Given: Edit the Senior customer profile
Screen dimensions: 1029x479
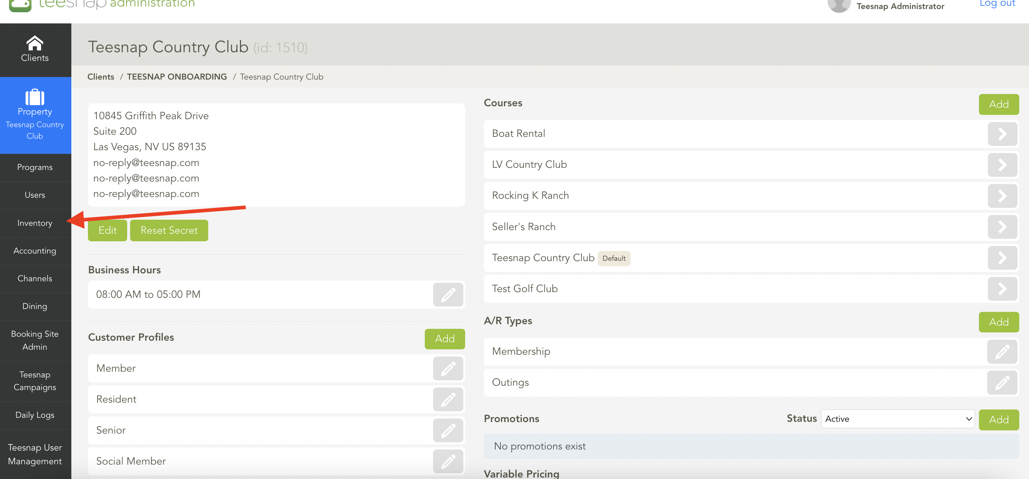Looking at the screenshot, I should click(448, 430).
